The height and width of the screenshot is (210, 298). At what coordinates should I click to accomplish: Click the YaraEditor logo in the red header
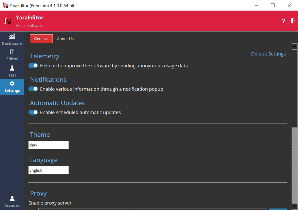8,21
